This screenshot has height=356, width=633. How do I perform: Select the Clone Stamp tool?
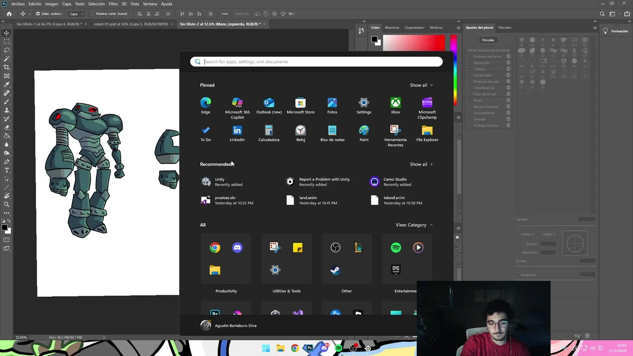coord(6,110)
